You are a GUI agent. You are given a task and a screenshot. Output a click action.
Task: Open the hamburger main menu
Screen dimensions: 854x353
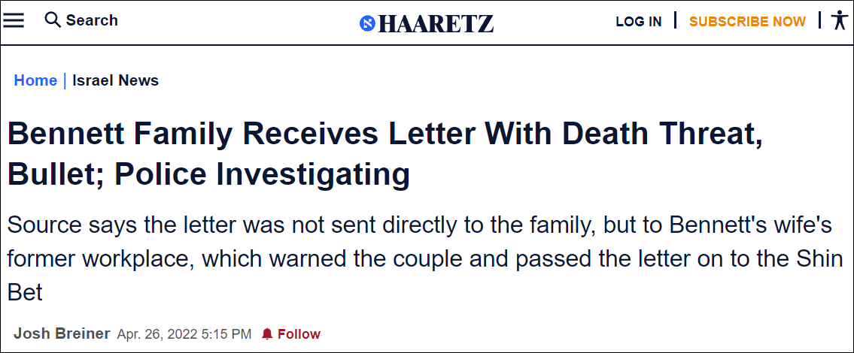pos(14,20)
